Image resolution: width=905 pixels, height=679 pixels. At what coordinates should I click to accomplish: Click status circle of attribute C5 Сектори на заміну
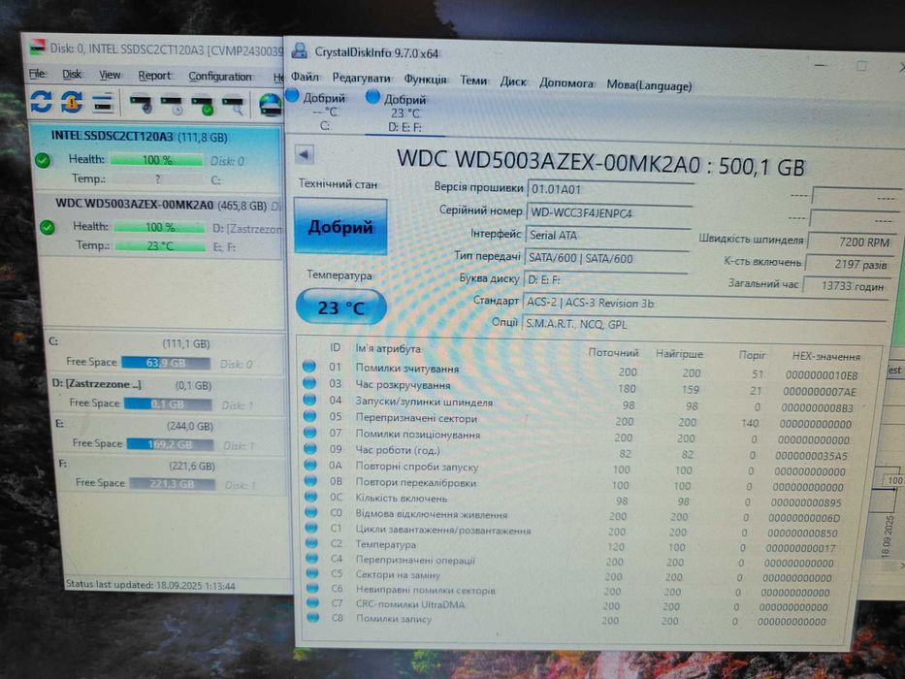coord(312,572)
